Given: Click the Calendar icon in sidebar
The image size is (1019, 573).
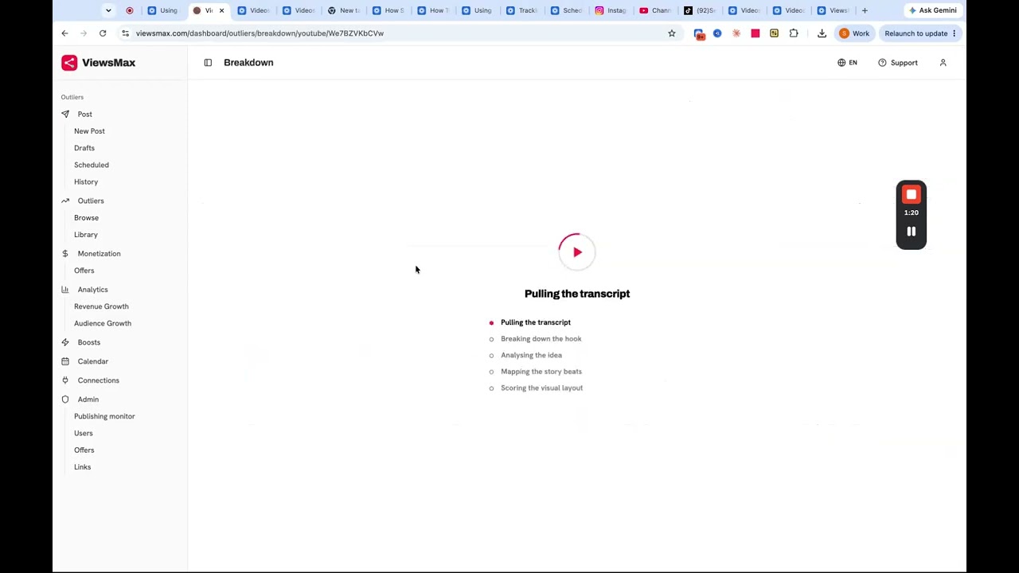Looking at the screenshot, I should (x=65, y=361).
